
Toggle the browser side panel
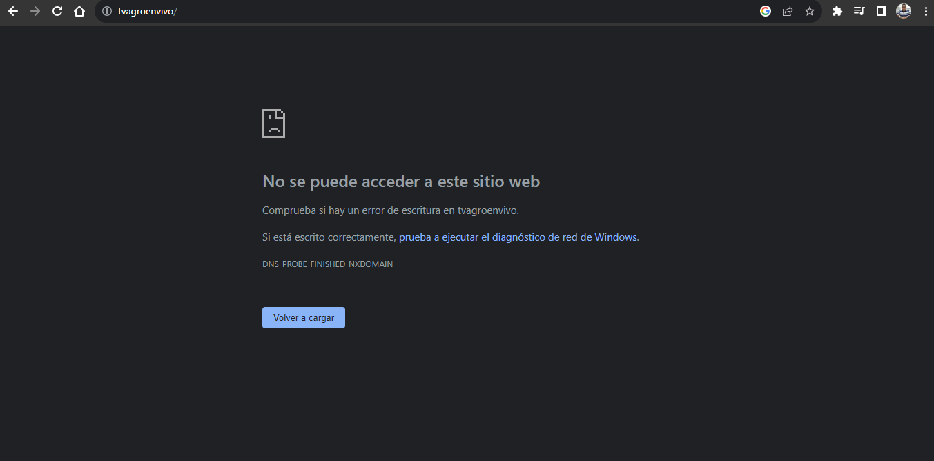pos(882,11)
